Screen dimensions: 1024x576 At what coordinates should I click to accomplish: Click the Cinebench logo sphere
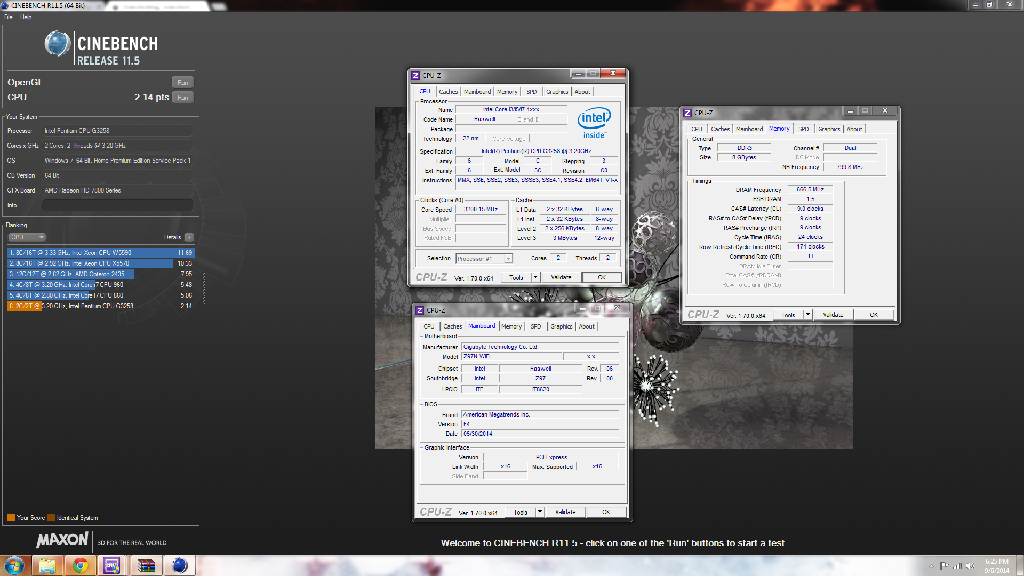pyautogui.click(x=57, y=44)
